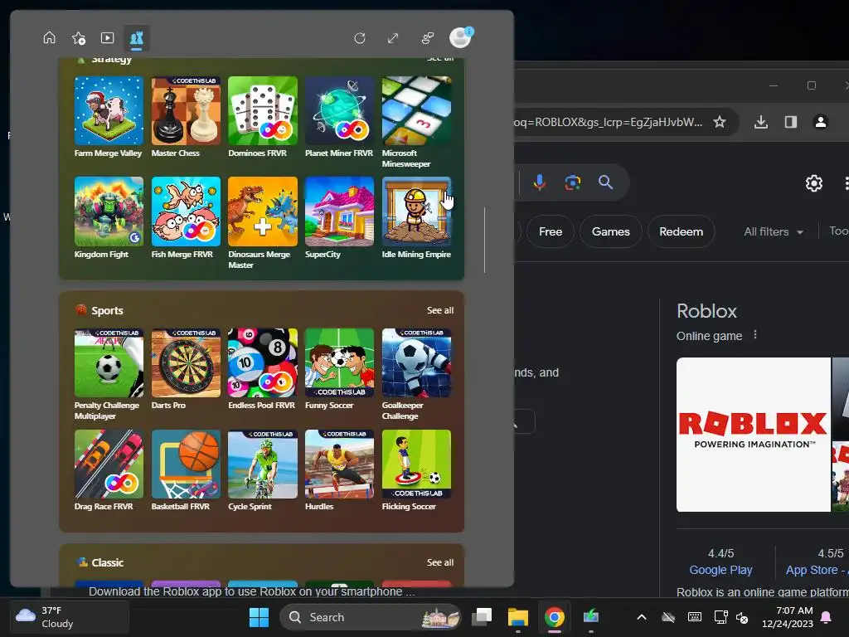The image size is (849, 637).
Task: Open Task View on taskbar
Action: pyautogui.click(x=482, y=617)
